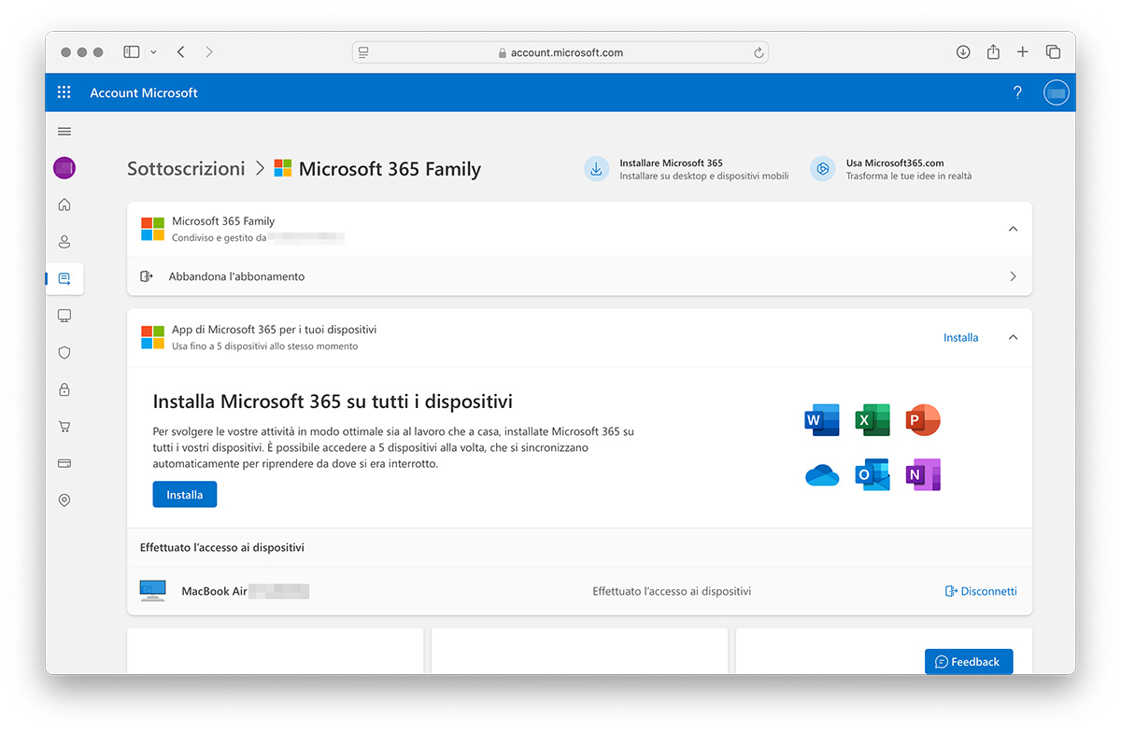The height and width of the screenshot is (733, 1121).
Task: Collapse the App di Microsoft 365 section
Action: 1013,338
